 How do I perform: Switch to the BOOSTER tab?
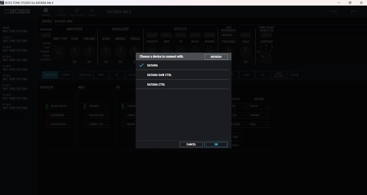click(x=85, y=75)
